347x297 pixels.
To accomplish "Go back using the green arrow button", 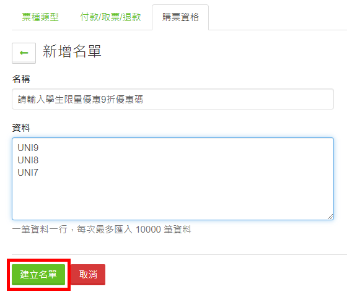I will pyautogui.click(x=24, y=53).
